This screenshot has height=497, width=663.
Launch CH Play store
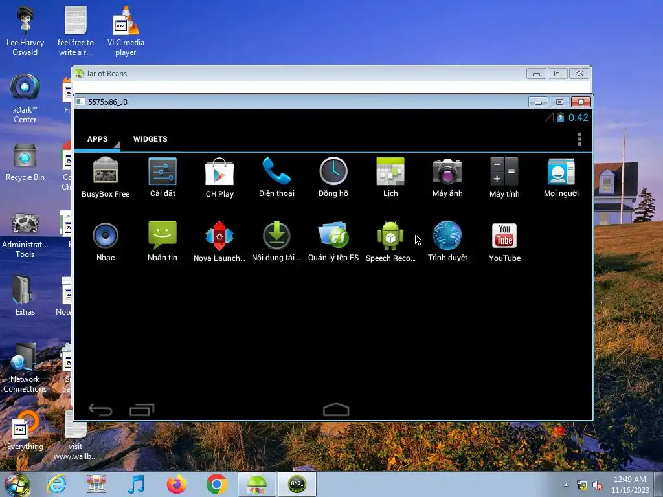tap(219, 177)
